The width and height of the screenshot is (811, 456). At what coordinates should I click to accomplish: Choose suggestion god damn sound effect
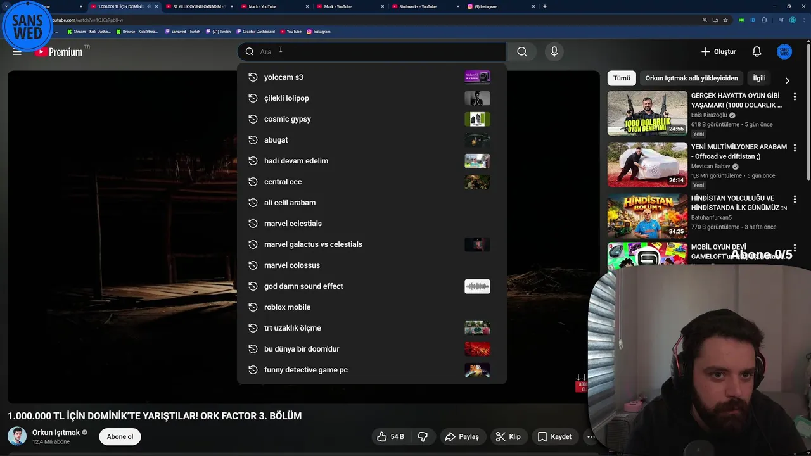click(371, 286)
